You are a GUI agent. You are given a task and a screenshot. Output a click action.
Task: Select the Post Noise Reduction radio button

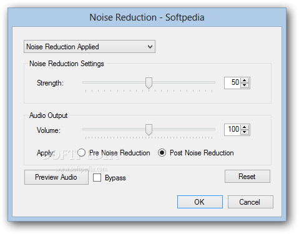pos(162,153)
